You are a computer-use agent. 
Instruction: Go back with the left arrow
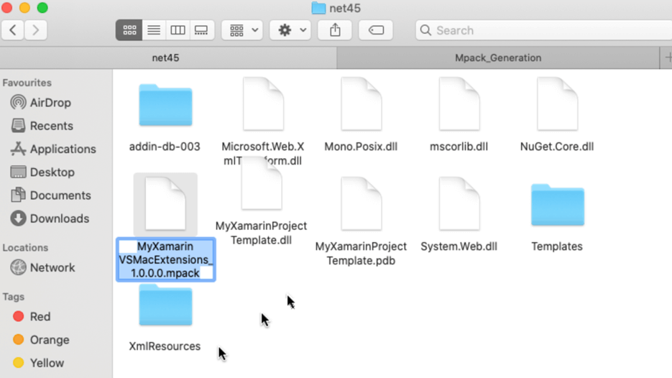[x=13, y=30]
